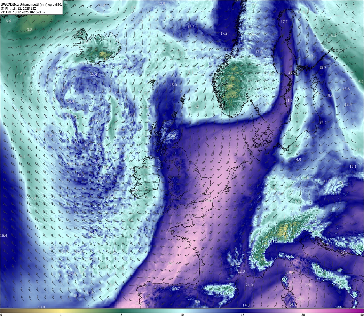Screen dimensions: 364x317
Task: Click the map value 21.9
Action: (249, 285)
